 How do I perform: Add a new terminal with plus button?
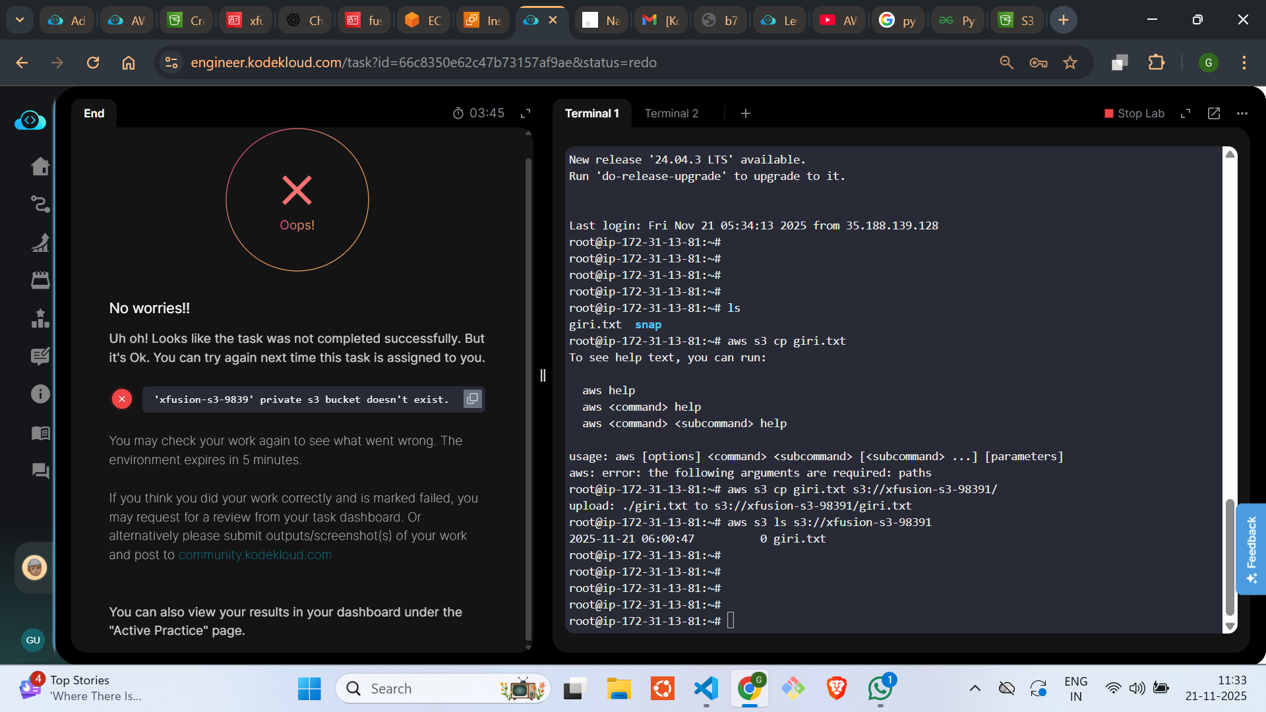(746, 113)
